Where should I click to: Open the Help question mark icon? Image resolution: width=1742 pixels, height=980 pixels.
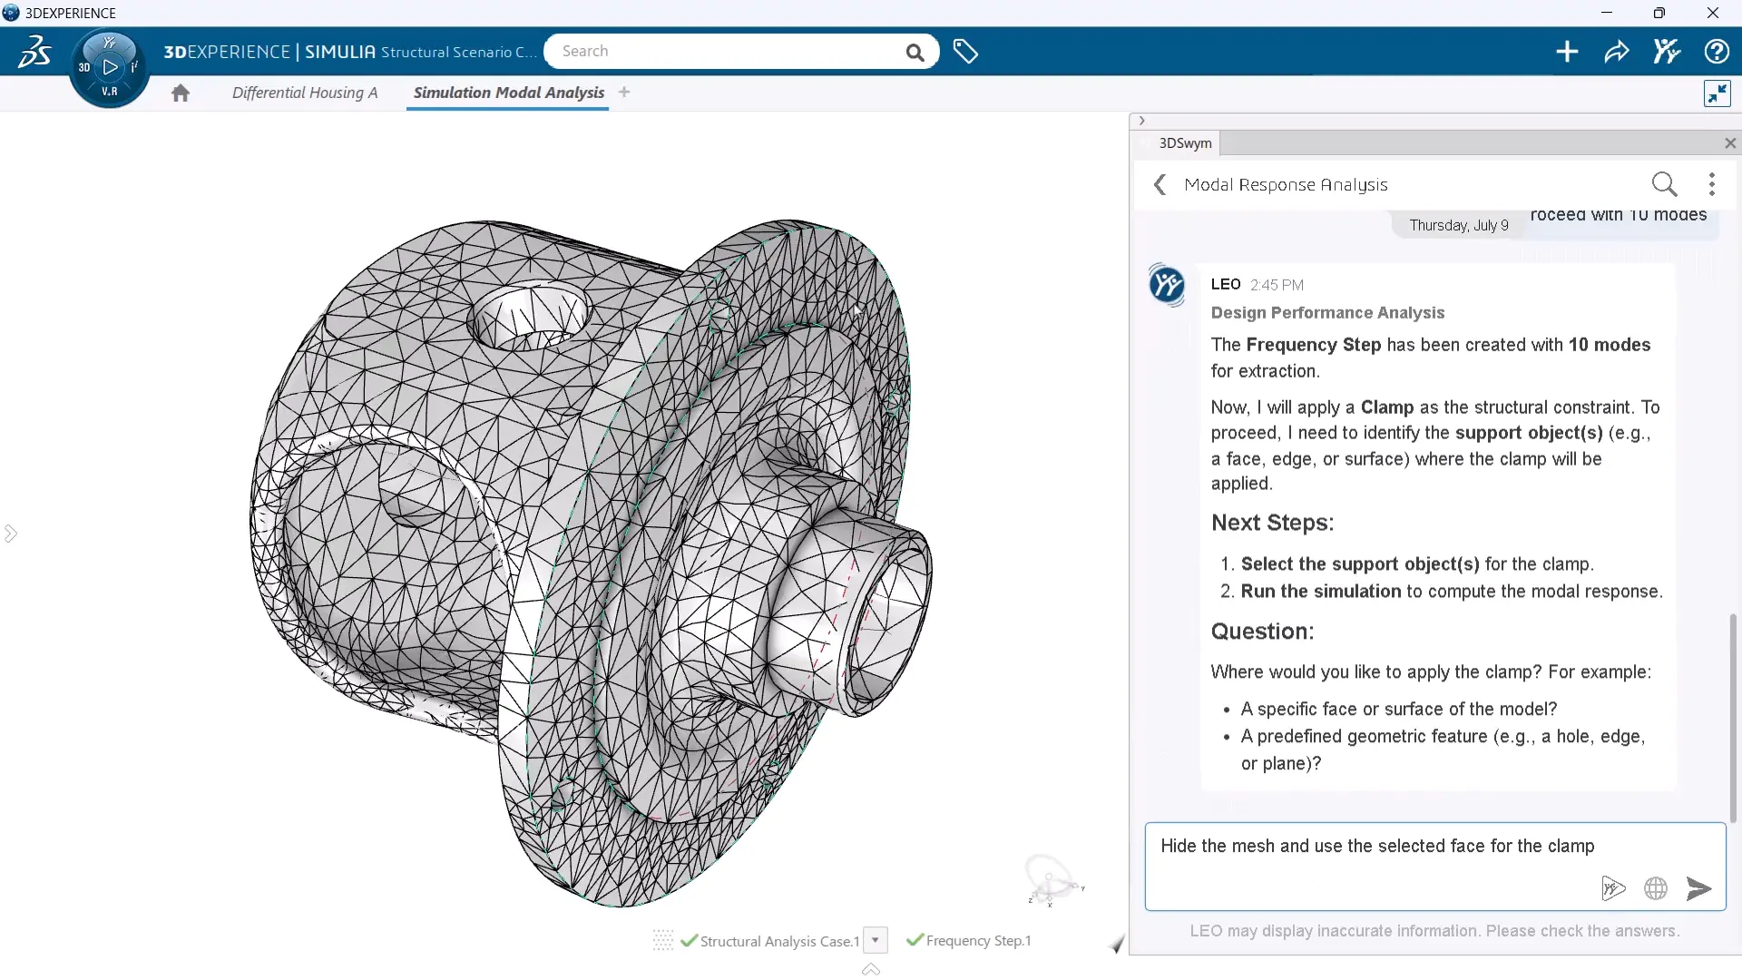click(x=1717, y=52)
